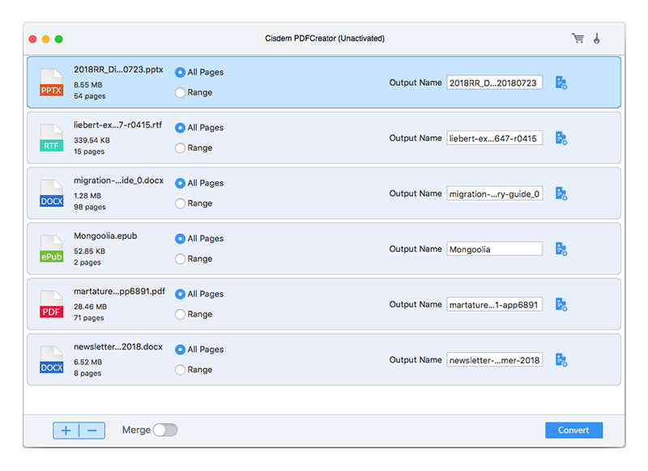Click the DOCX icon for newsletter file

(x=52, y=360)
